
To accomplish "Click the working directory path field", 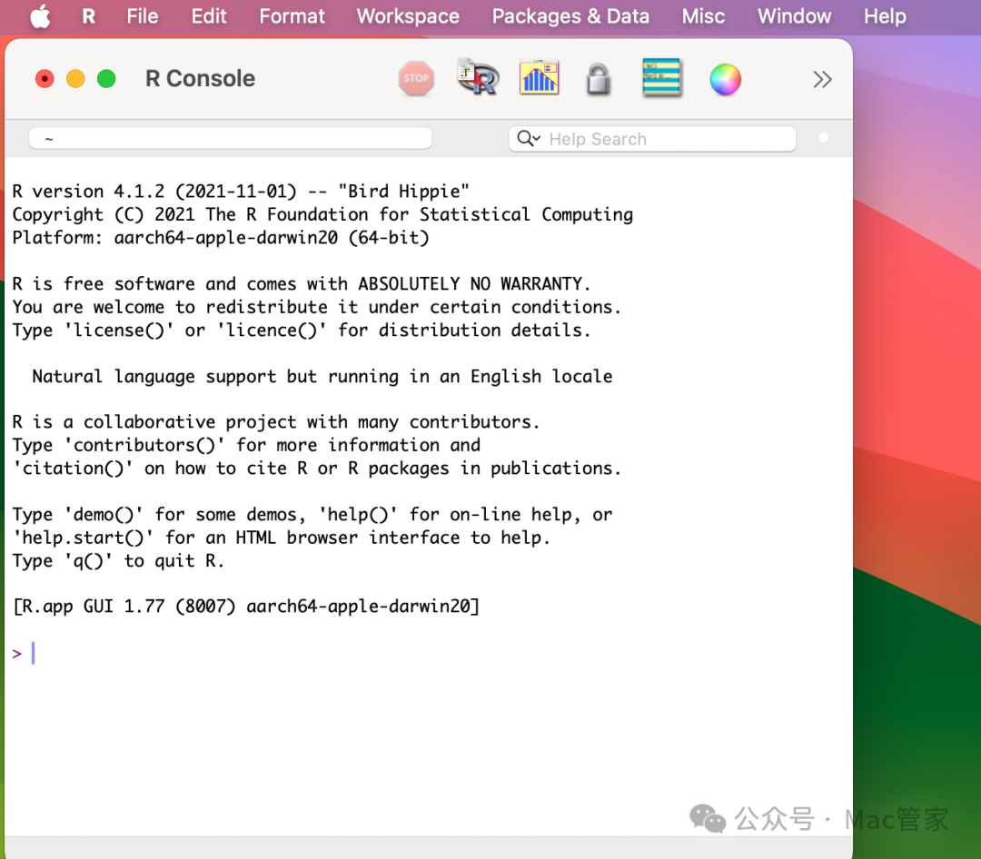I will [230, 138].
